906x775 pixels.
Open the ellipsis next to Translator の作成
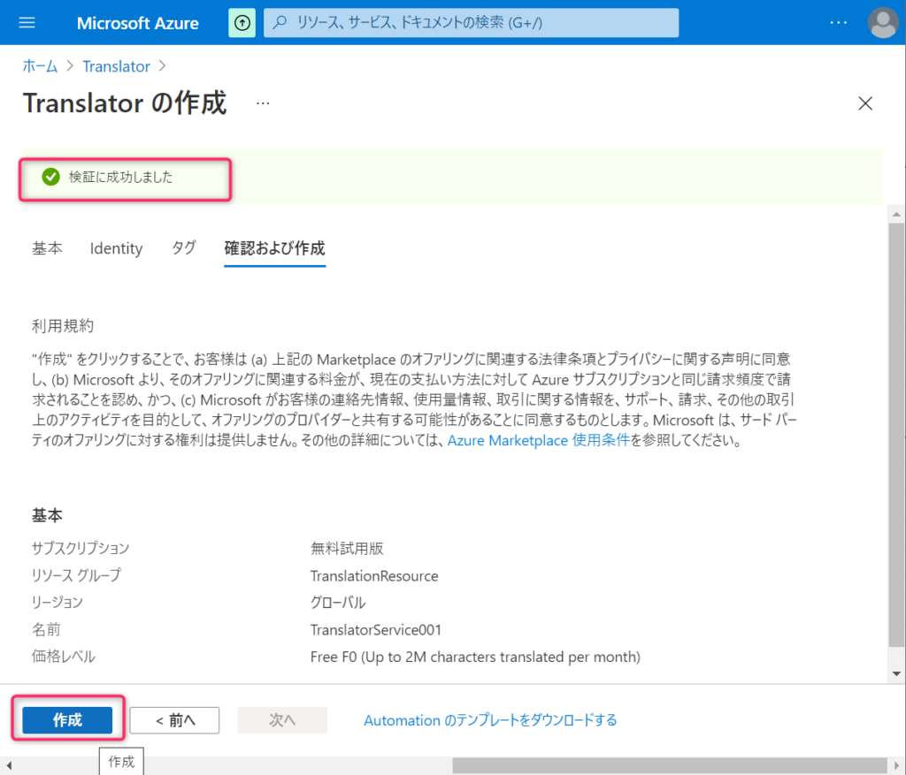[263, 103]
